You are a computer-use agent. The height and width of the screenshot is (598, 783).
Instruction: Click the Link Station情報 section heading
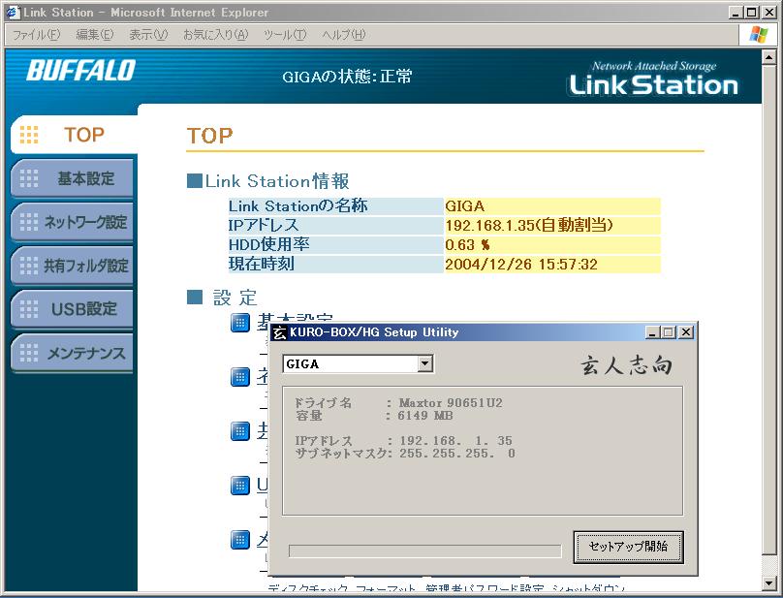point(268,181)
